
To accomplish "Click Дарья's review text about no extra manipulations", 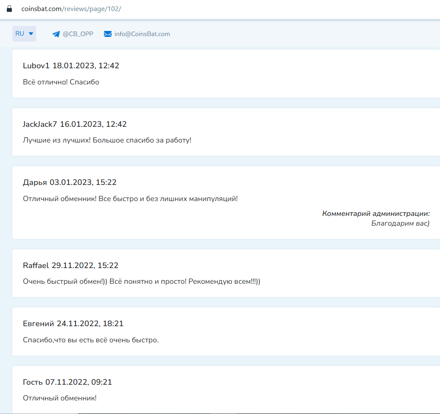I will point(130,199).
